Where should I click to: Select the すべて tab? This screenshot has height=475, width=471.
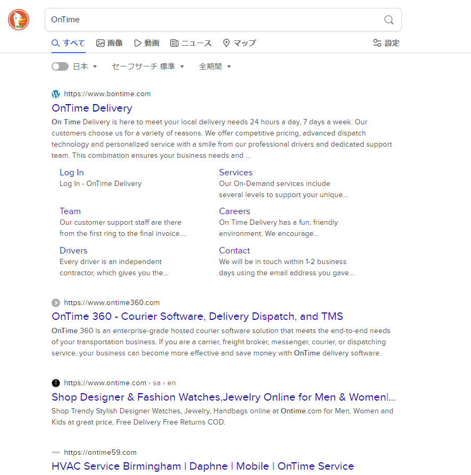tap(68, 43)
